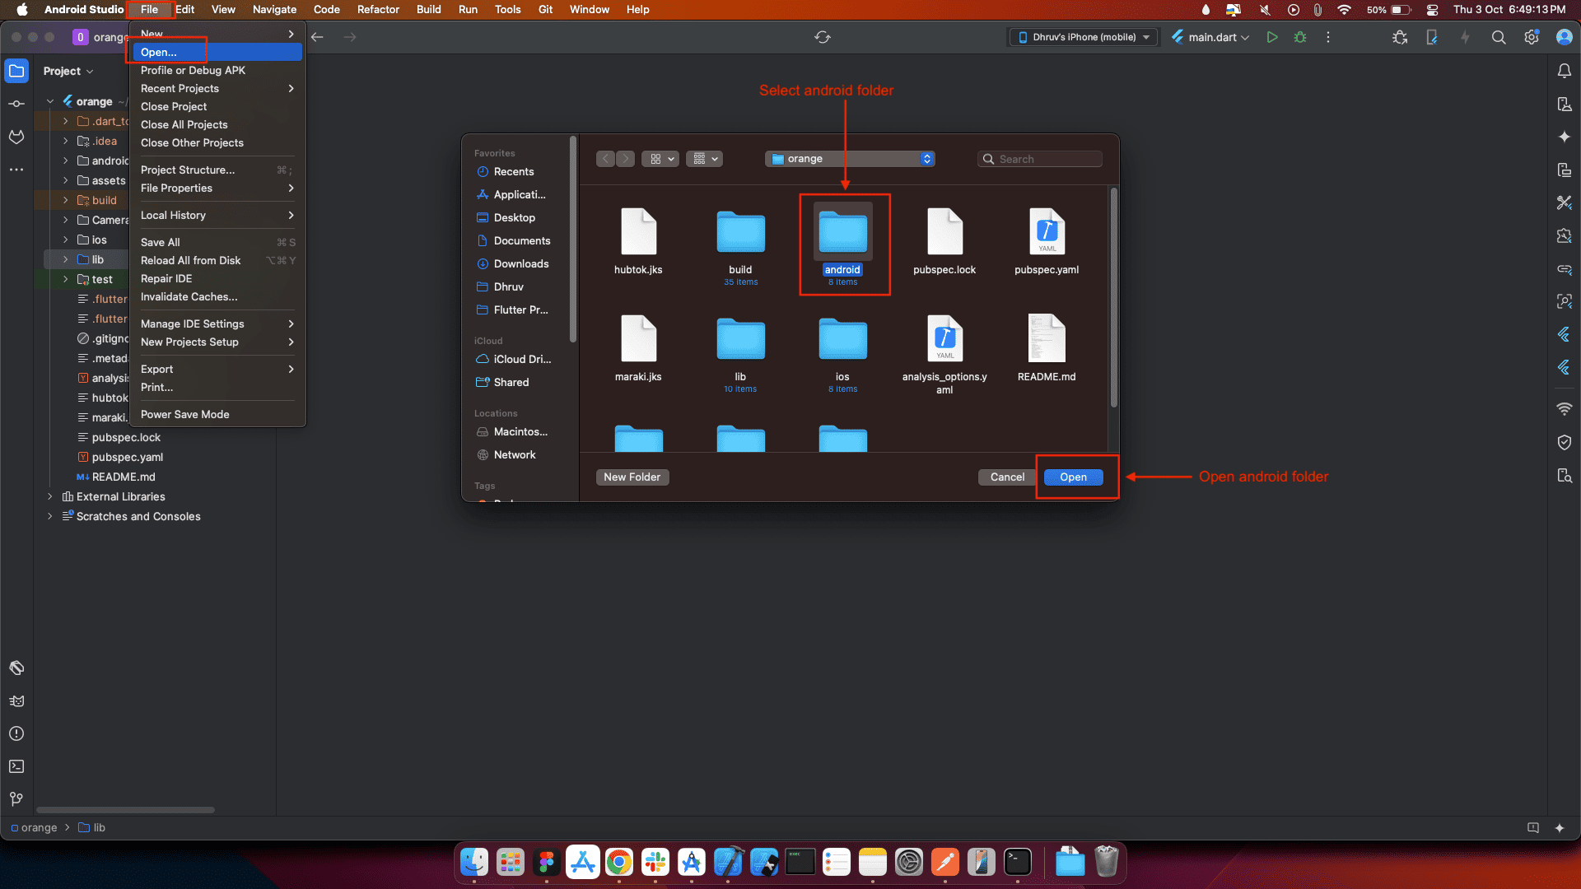This screenshot has height=889, width=1581.
Task: Expand the lib folder in the Project tree
Action: [x=65, y=259]
